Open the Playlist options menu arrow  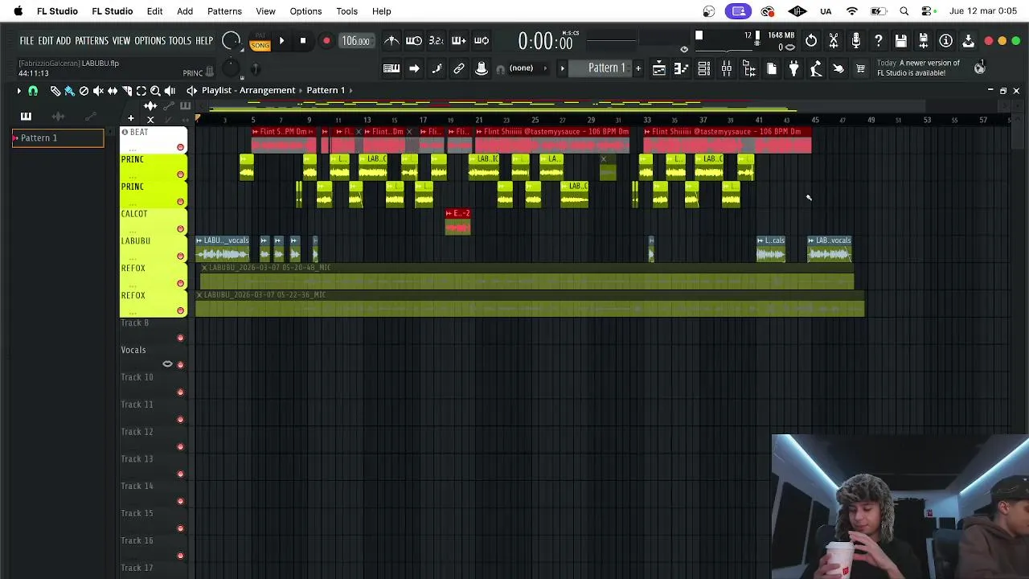point(18,91)
